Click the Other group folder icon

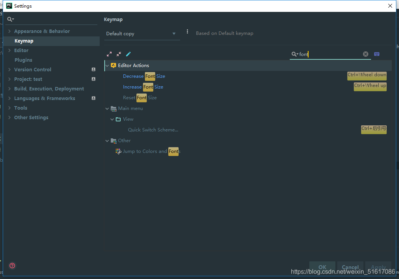(x=114, y=141)
